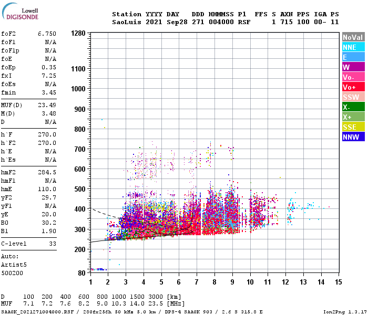368x315 pixels.
Task: Click the Lowell Digisonde logo
Action: click(20, 12)
